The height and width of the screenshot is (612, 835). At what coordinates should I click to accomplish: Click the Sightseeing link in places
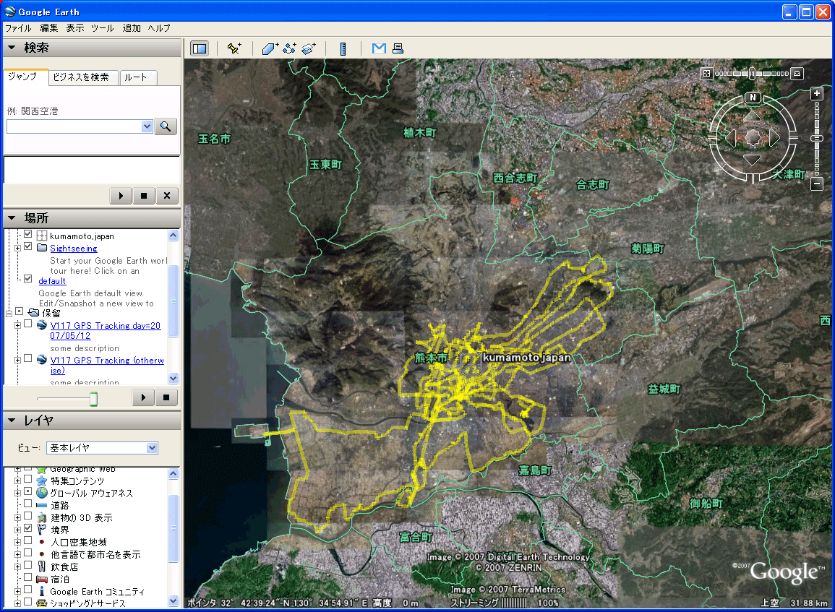73,249
